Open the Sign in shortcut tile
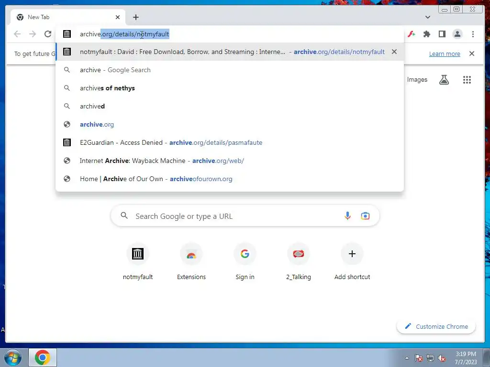This screenshot has height=367, width=490. [x=245, y=261]
